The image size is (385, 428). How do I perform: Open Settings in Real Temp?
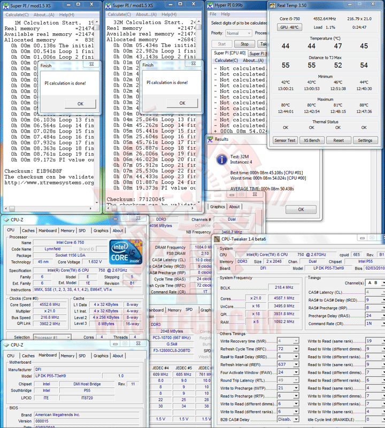[x=365, y=140]
